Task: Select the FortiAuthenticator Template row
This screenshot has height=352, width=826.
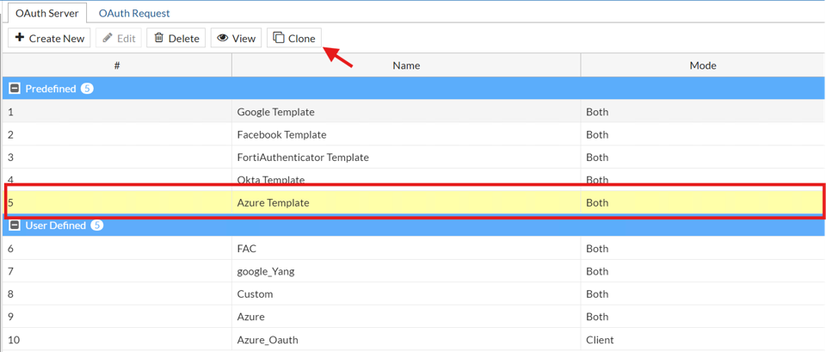Action: (x=302, y=157)
